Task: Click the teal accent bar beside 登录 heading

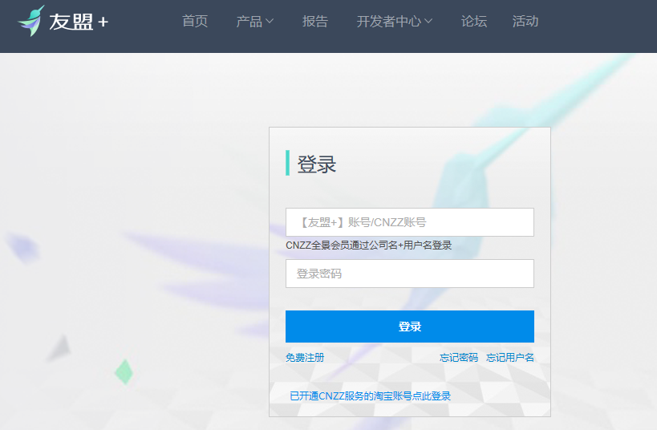Action: (x=287, y=162)
